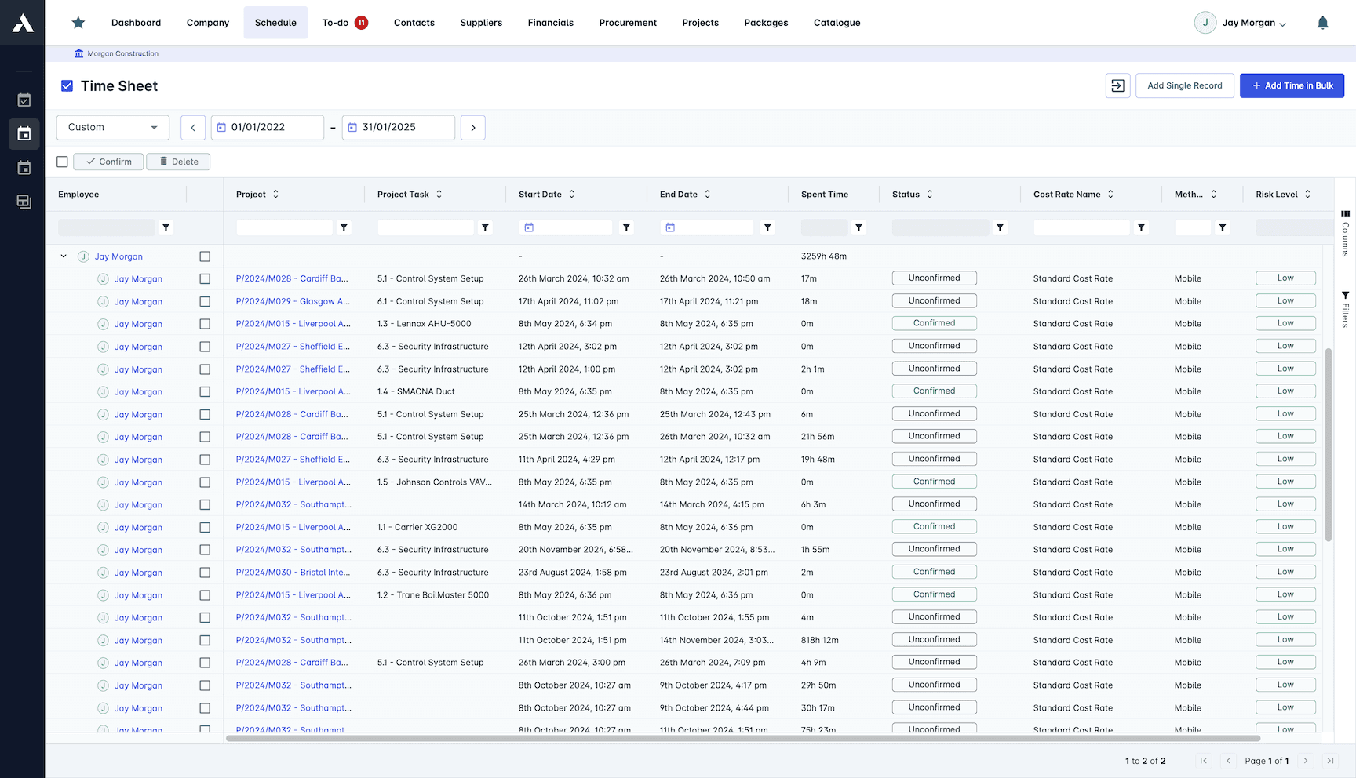Open the Custom date range dropdown
The width and height of the screenshot is (1356, 778).
point(112,127)
